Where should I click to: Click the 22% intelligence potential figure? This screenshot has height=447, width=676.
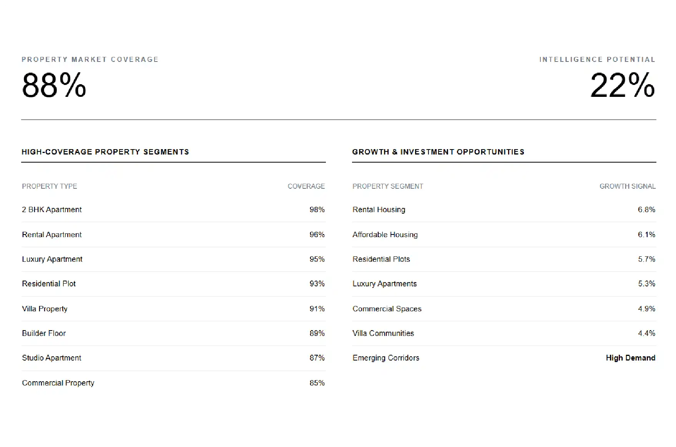click(623, 85)
